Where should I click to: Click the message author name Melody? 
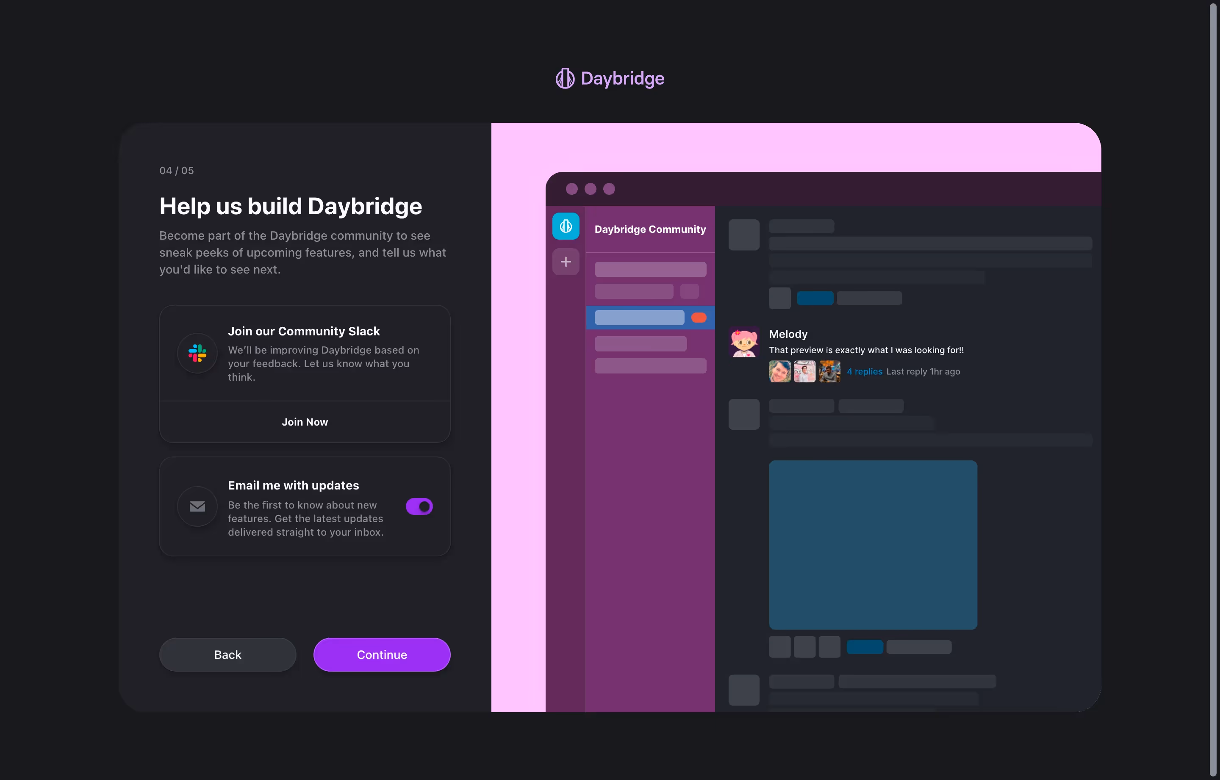click(x=788, y=334)
